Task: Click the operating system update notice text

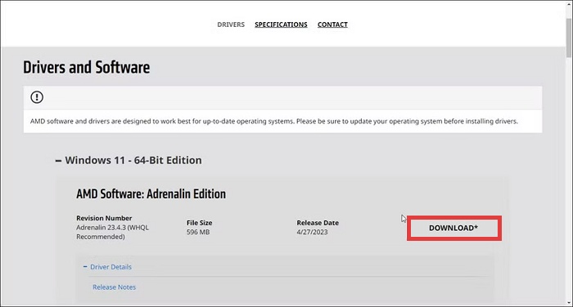Action: tap(274, 121)
